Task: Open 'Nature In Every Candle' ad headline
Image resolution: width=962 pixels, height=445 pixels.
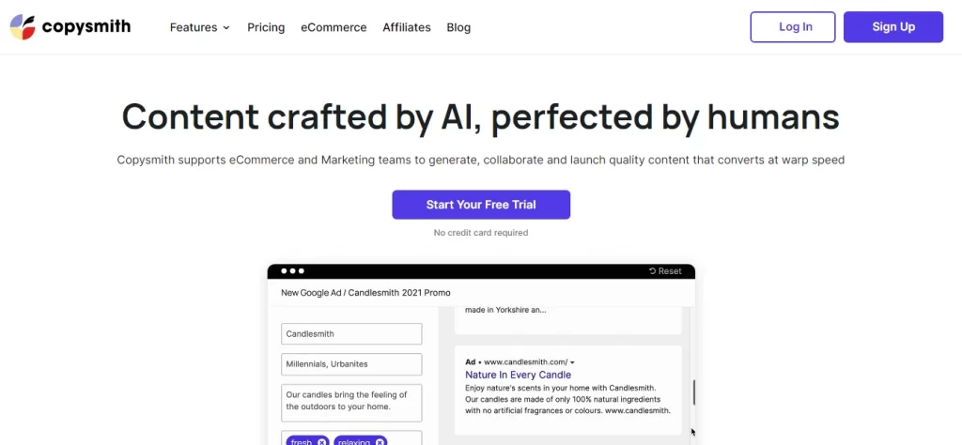Action: [x=518, y=375]
